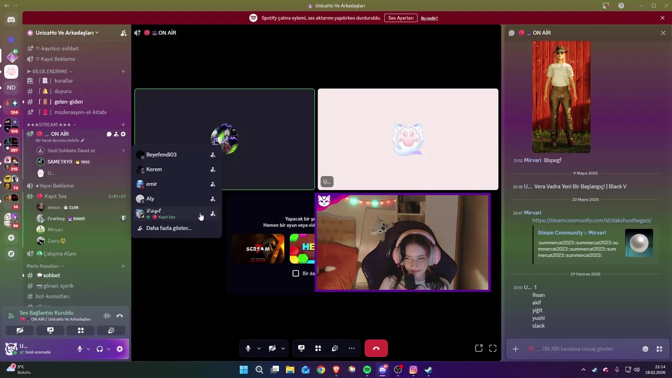Collapse the BİLGİLENDİRME category
The image size is (672, 378).
click(50, 71)
